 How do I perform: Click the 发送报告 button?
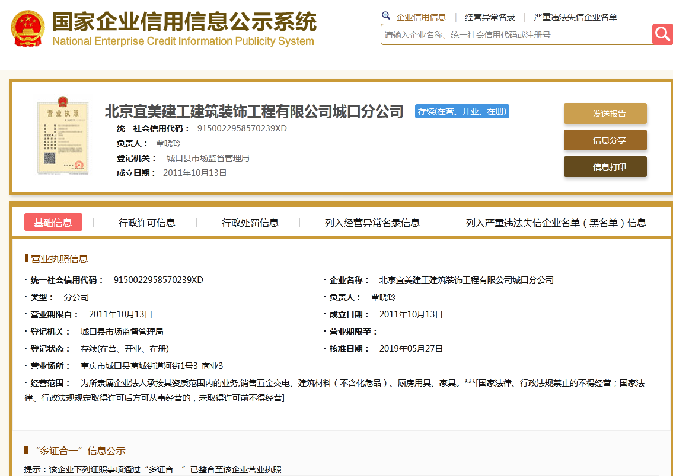tap(605, 114)
